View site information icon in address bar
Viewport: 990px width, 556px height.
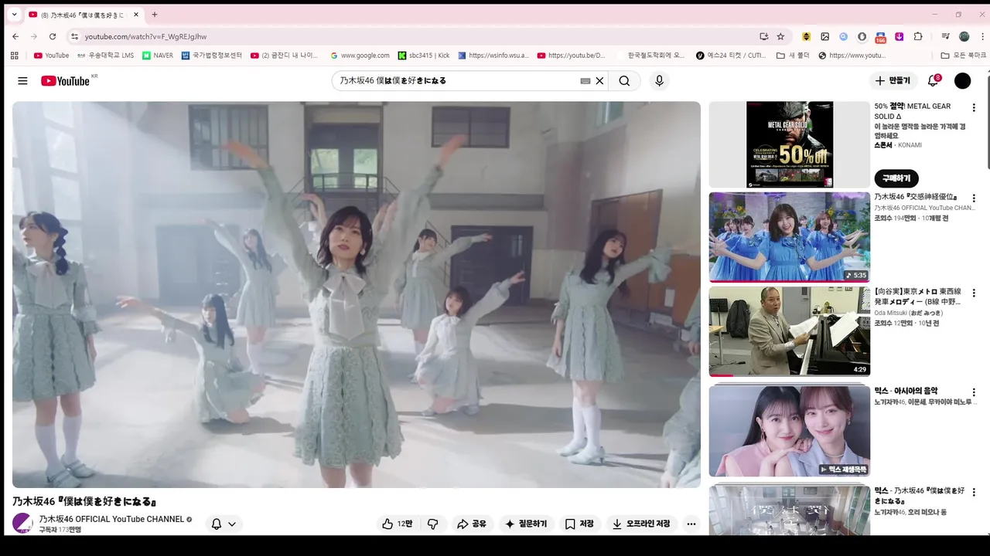(74, 36)
